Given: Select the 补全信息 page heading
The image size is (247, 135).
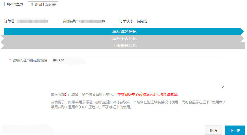Looking at the screenshot, I should click(15, 4).
